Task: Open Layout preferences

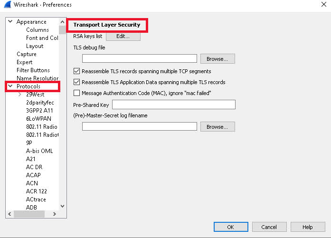Action: pyautogui.click(x=35, y=46)
